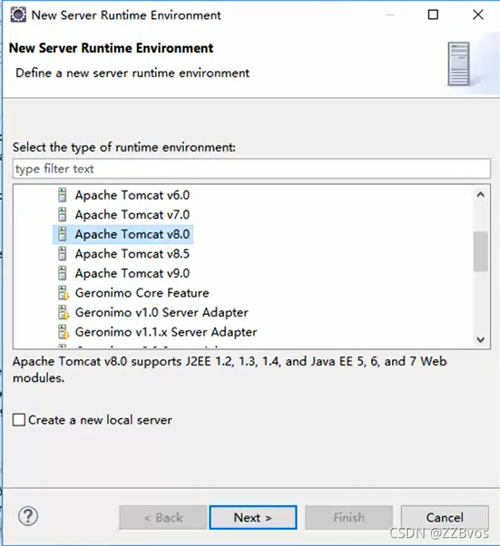Maximize the New Server Runtime Environment dialog
Viewport: 500px width, 546px height.
[x=433, y=14]
